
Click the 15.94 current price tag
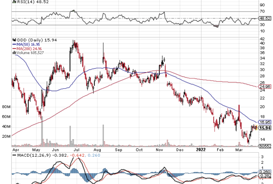[x=265, y=128]
